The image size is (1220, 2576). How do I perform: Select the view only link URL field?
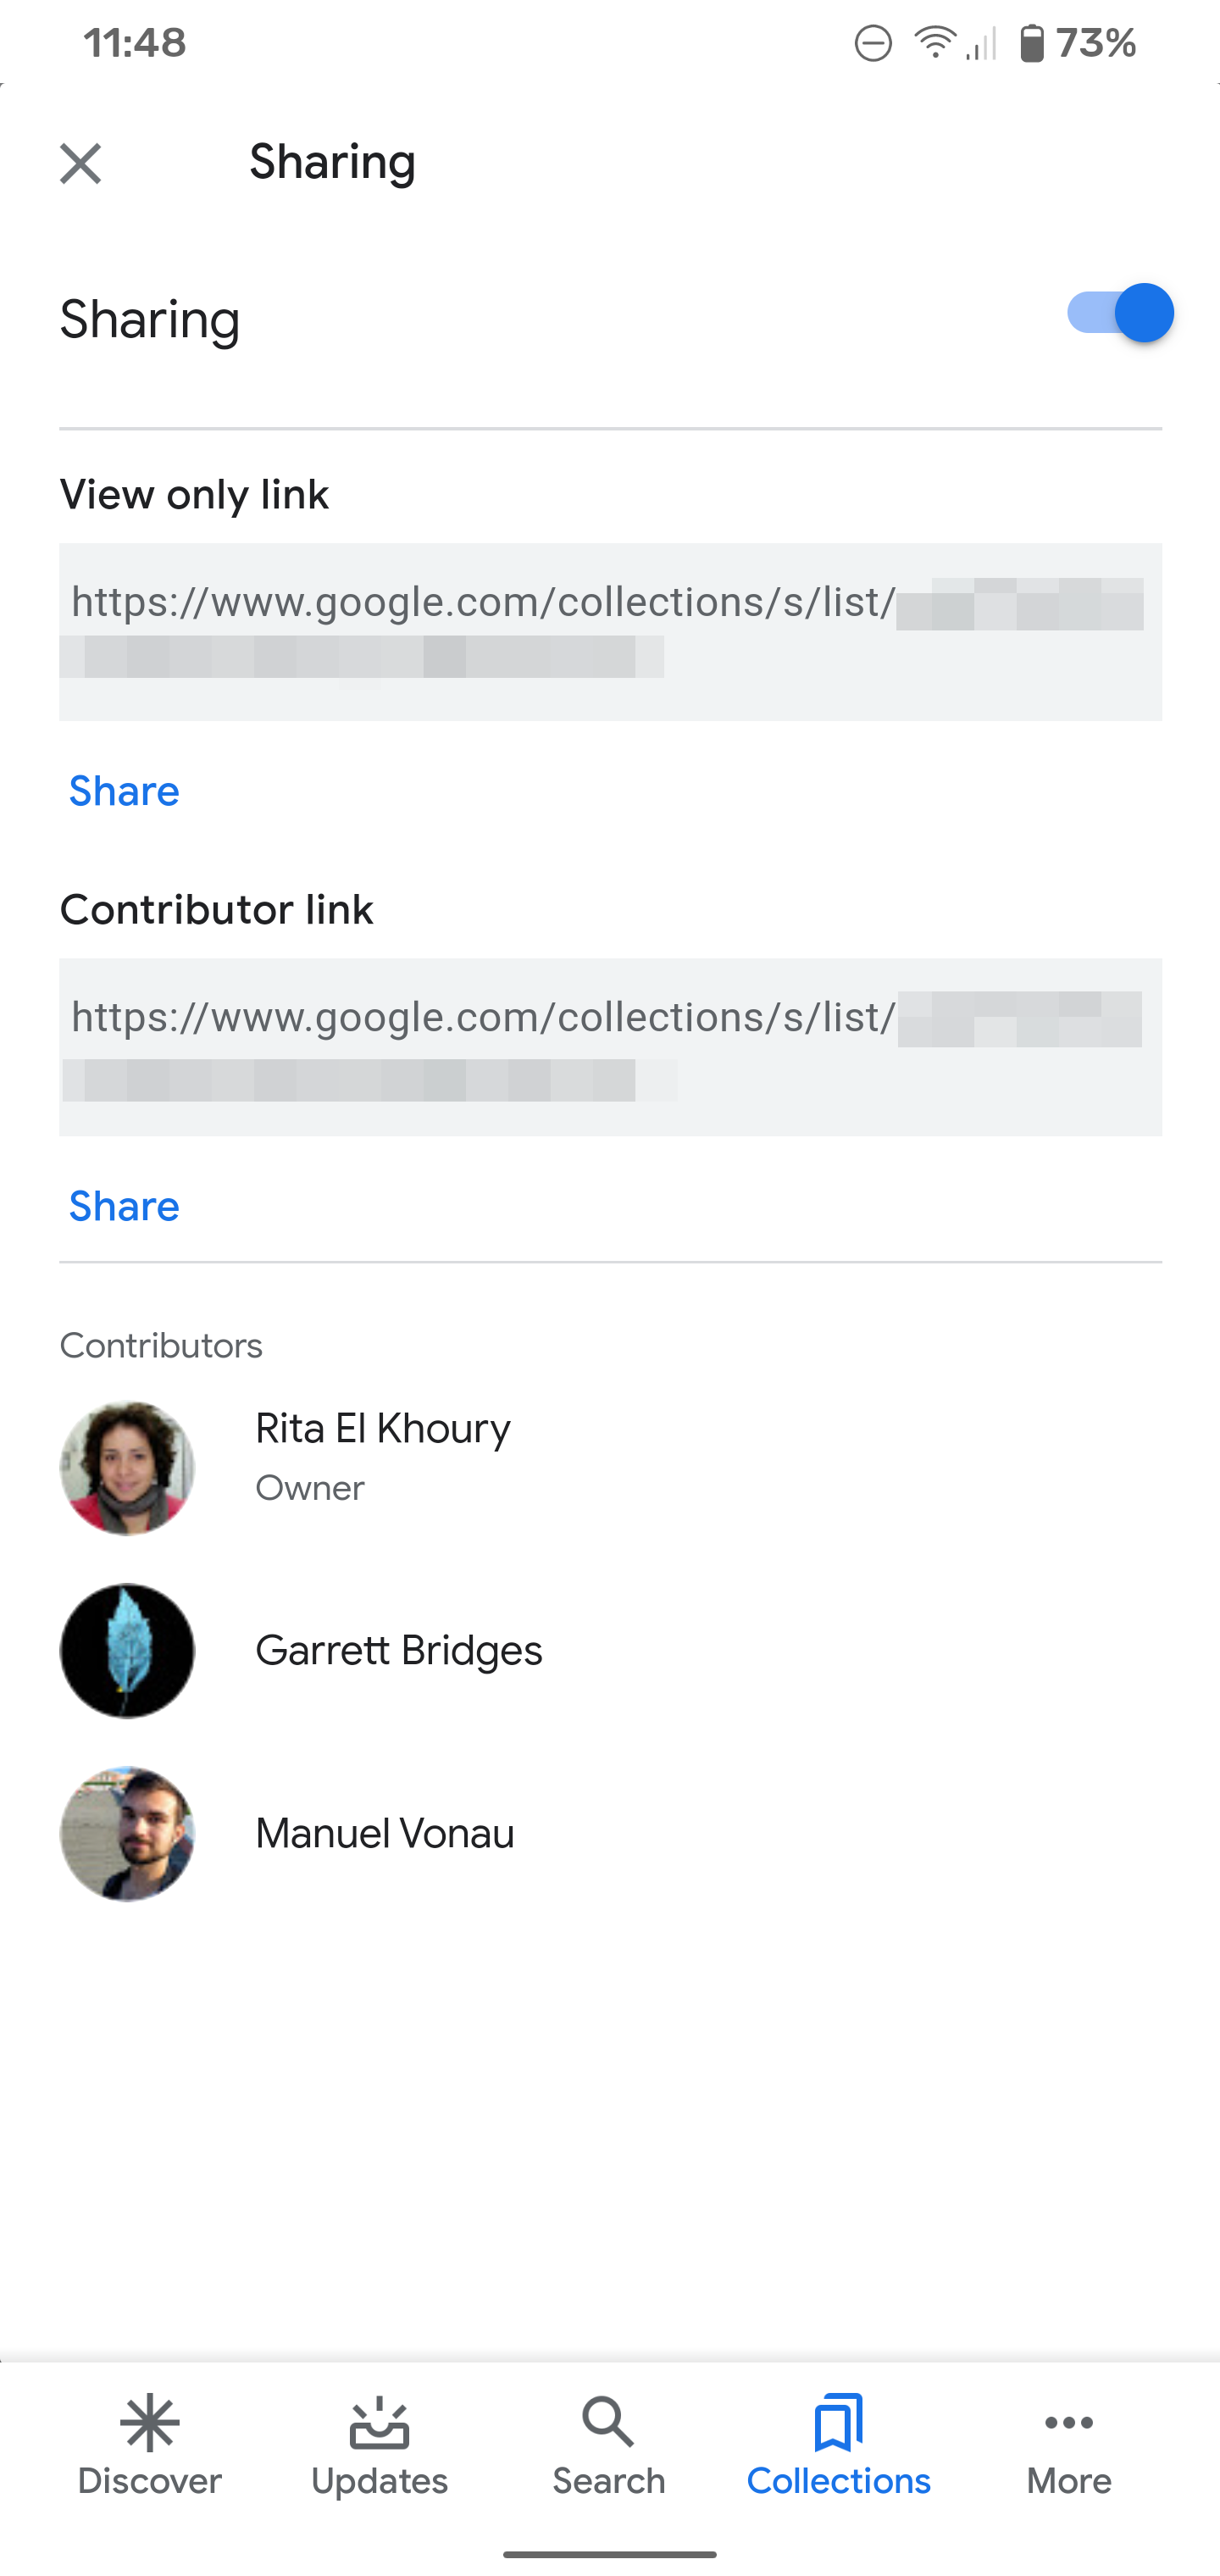pos(610,630)
